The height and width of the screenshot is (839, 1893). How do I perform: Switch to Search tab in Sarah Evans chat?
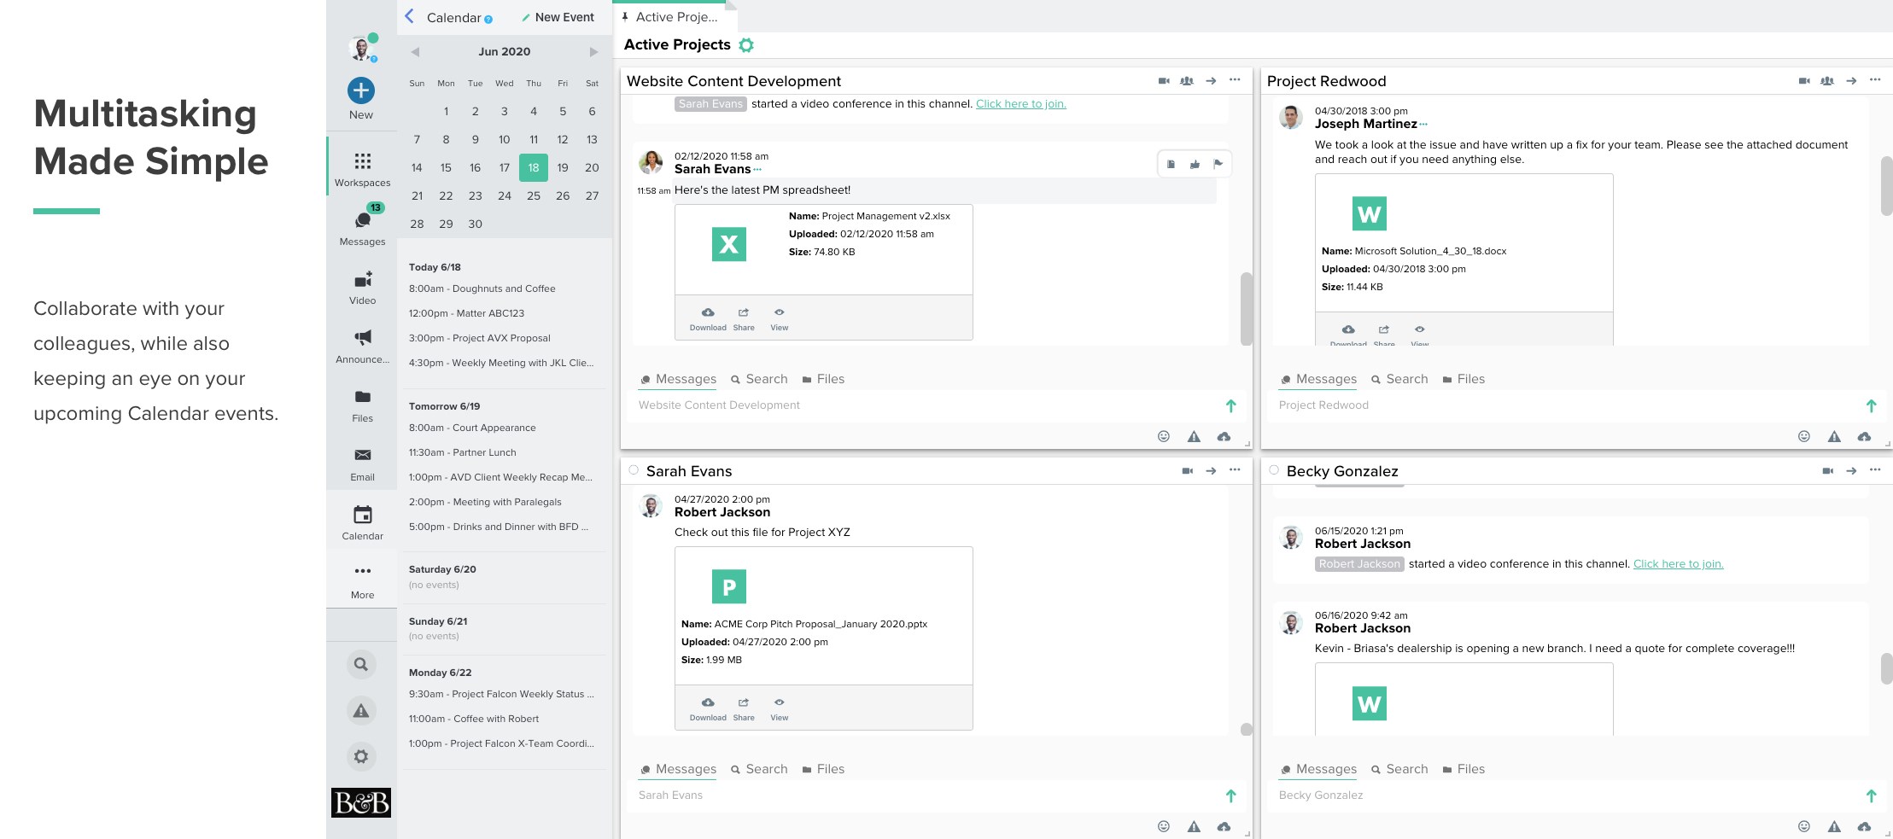tap(759, 769)
